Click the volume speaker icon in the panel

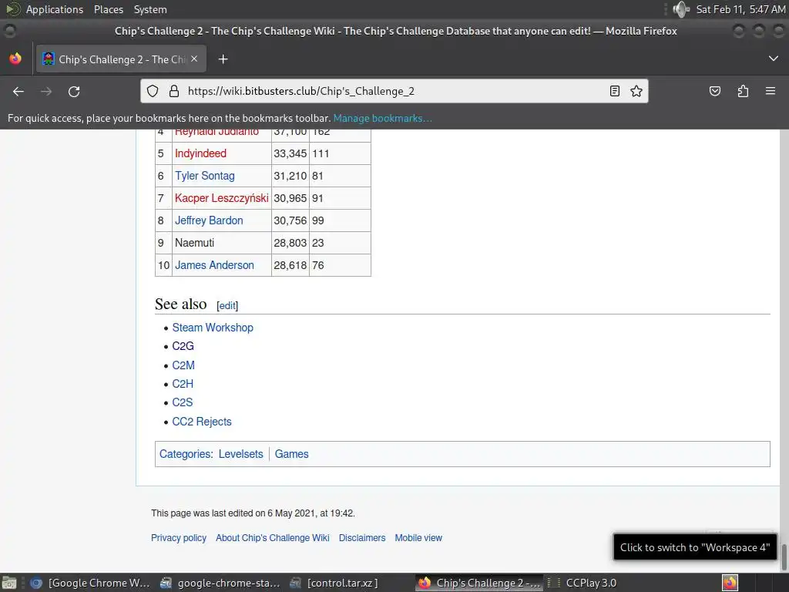[681, 9]
